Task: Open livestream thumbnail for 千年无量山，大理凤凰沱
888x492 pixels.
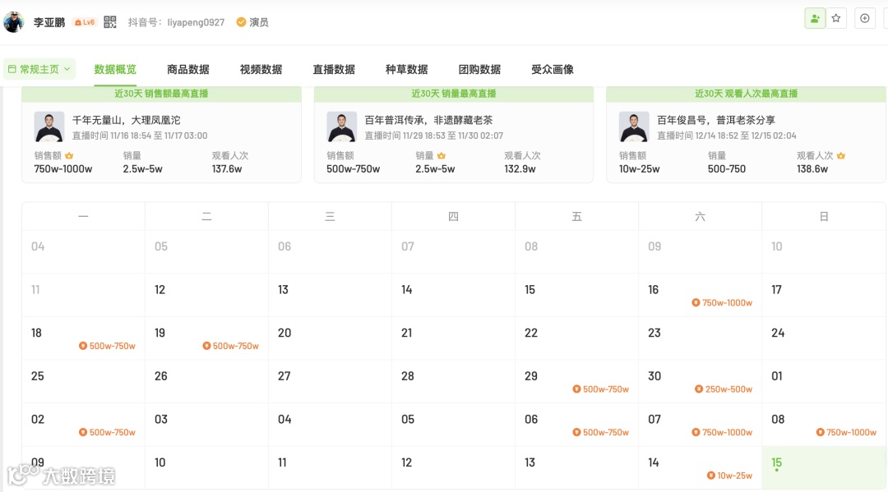Action: coord(49,126)
